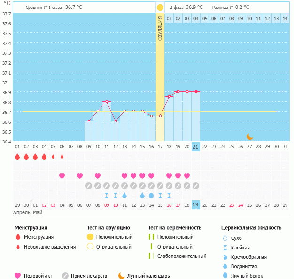Click the medication icon on cycle day 21
Image resolution: width=294 pixels, height=279 pixels.
pos(196,186)
